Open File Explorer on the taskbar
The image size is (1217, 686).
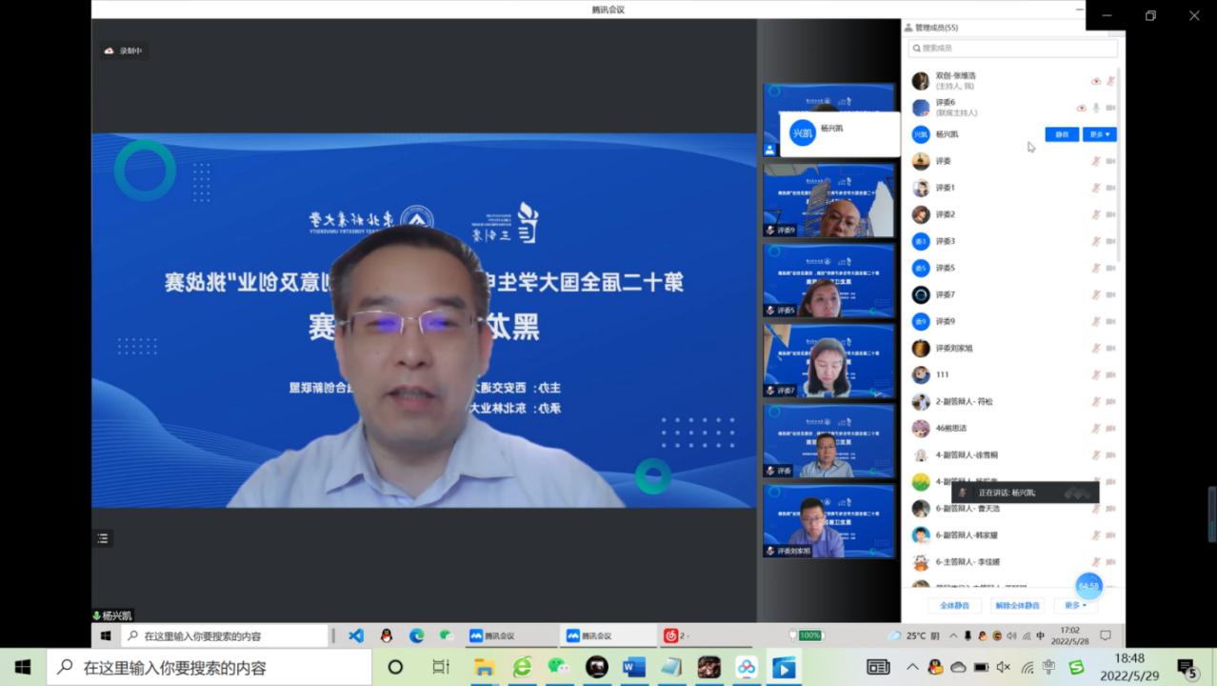click(x=484, y=667)
